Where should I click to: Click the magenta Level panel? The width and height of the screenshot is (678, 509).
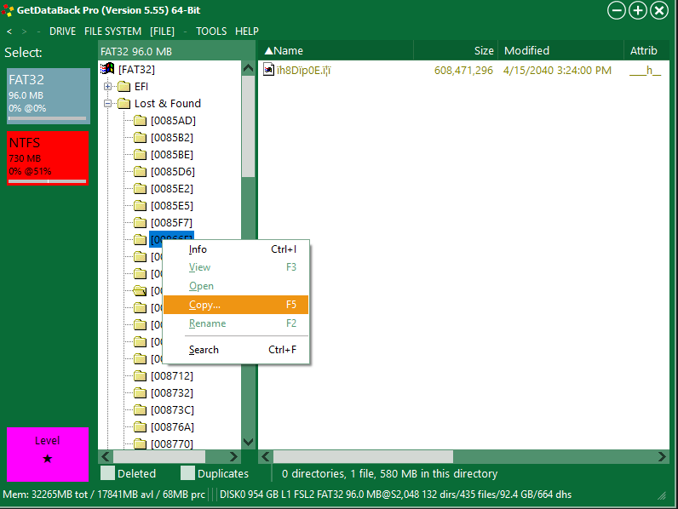[x=48, y=454]
